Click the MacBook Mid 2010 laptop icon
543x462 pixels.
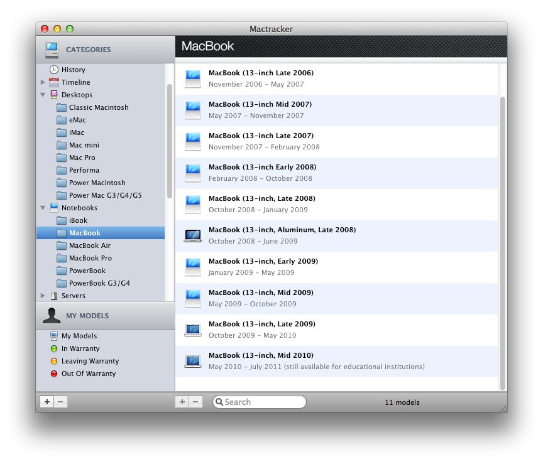click(x=193, y=362)
